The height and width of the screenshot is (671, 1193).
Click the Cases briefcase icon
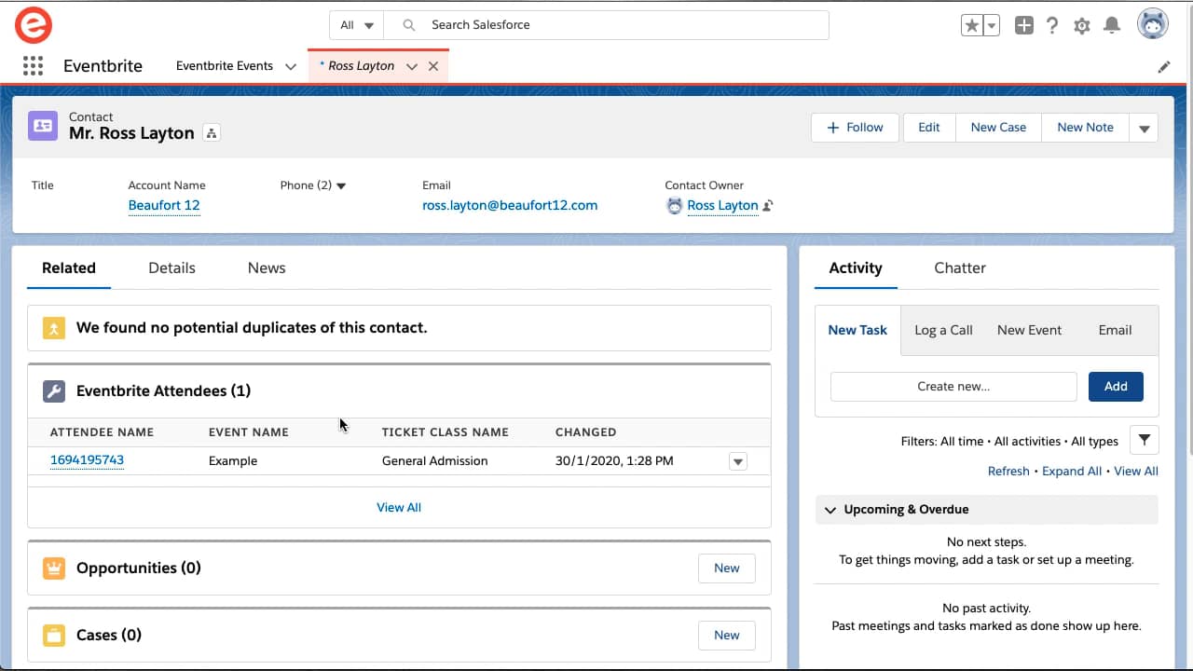tap(54, 636)
